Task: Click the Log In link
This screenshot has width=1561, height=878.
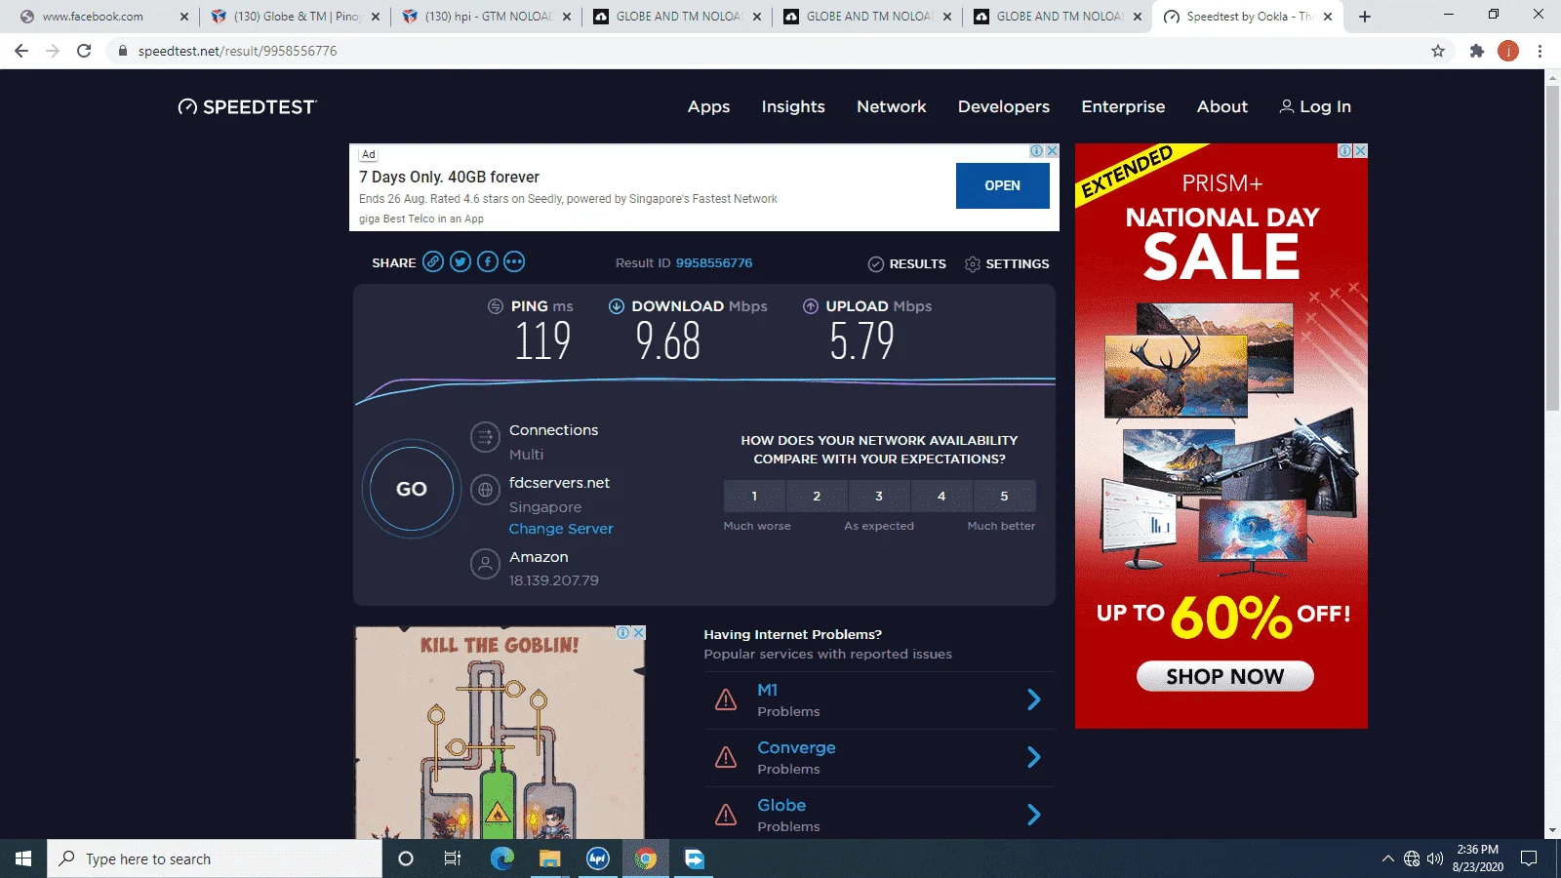Action: coord(1315,106)
